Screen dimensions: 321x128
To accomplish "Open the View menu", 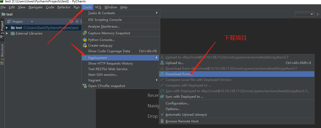I will [22, 7].
